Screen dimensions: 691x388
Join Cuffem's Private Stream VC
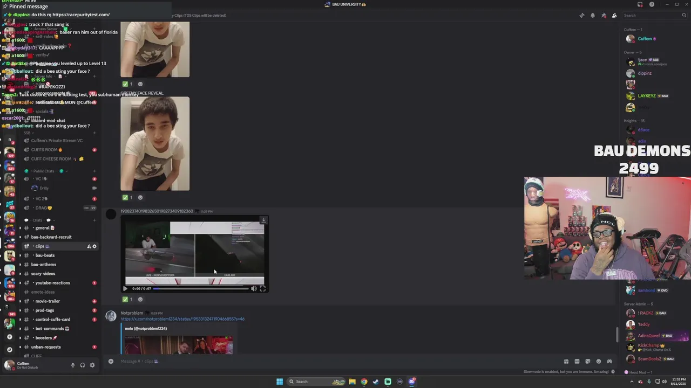[59, 141]
